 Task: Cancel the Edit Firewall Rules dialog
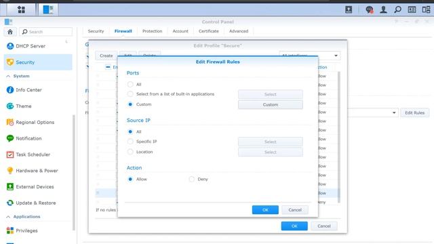[295, 209]
